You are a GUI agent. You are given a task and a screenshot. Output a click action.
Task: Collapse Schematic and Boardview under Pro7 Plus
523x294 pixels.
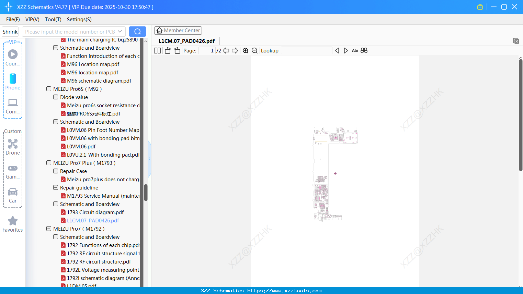pyautogui.click(x=56, y=204)
